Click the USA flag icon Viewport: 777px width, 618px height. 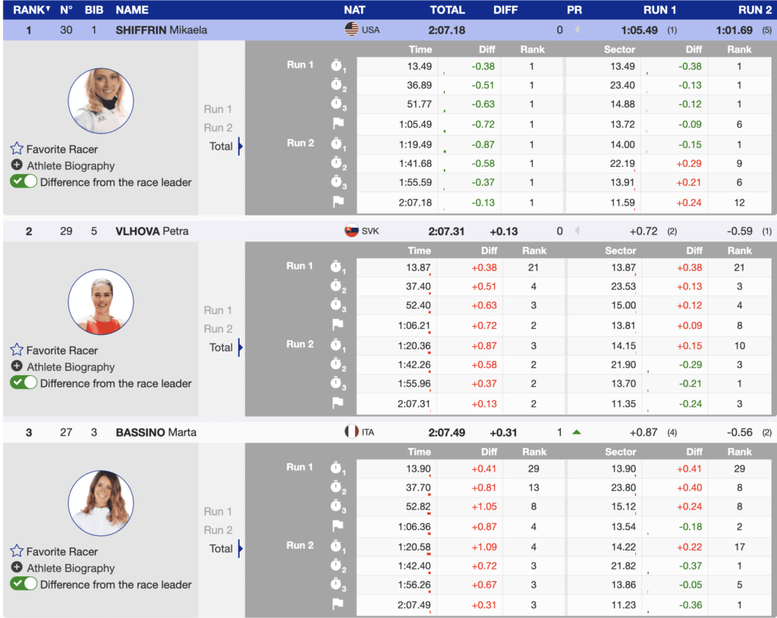tap(351, 30)
